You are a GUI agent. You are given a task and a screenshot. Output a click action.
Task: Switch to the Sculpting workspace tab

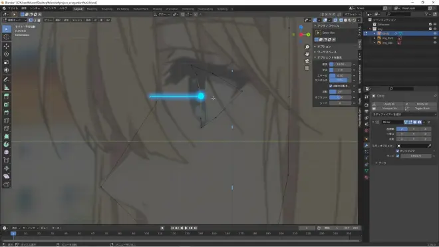(x=107, y=9)
